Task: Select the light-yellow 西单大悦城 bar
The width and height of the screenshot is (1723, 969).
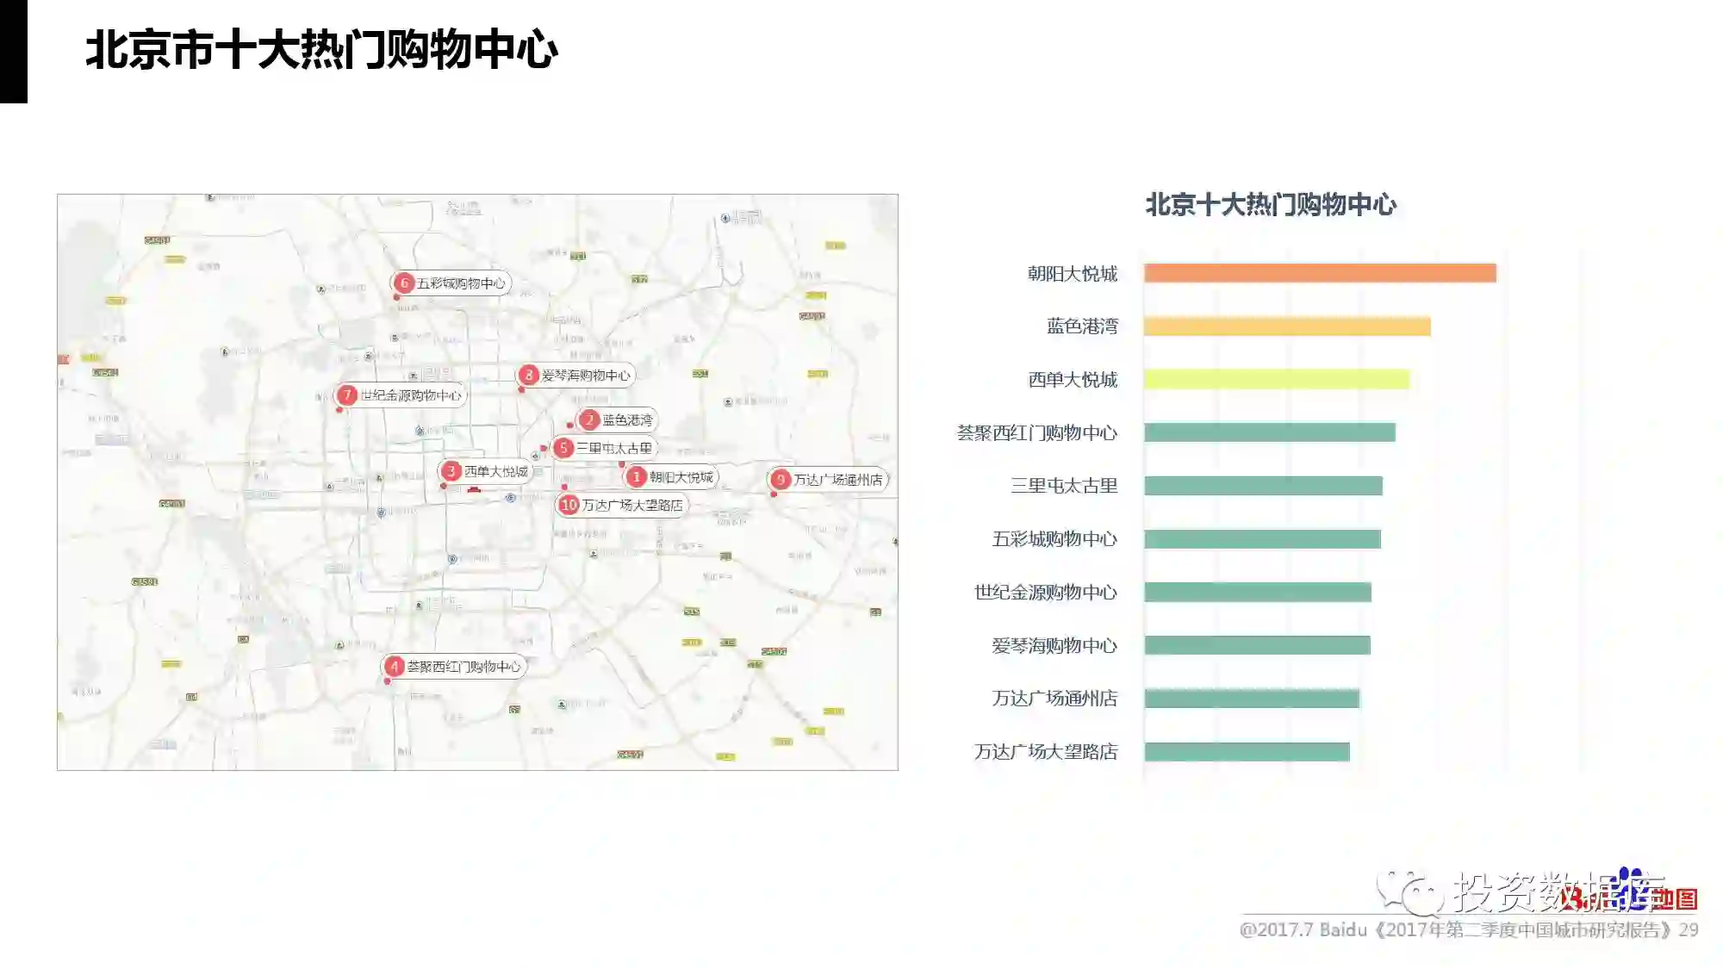Action: [x=1276, y=379]
